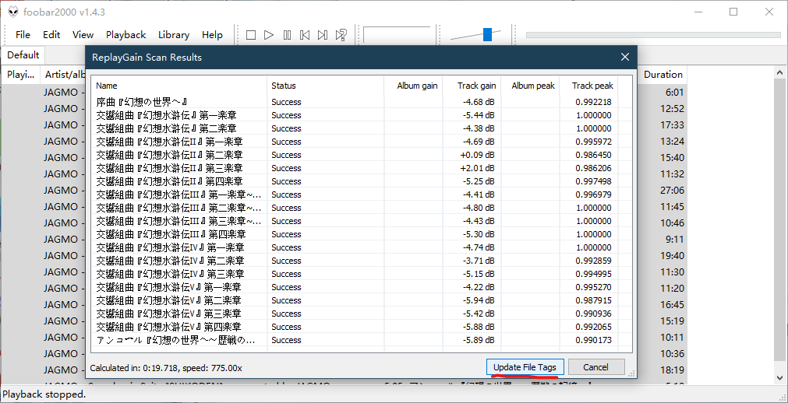788x403 pixels.
Task: Sort results by Track peak column header
Action: click(x=592, y=86)
